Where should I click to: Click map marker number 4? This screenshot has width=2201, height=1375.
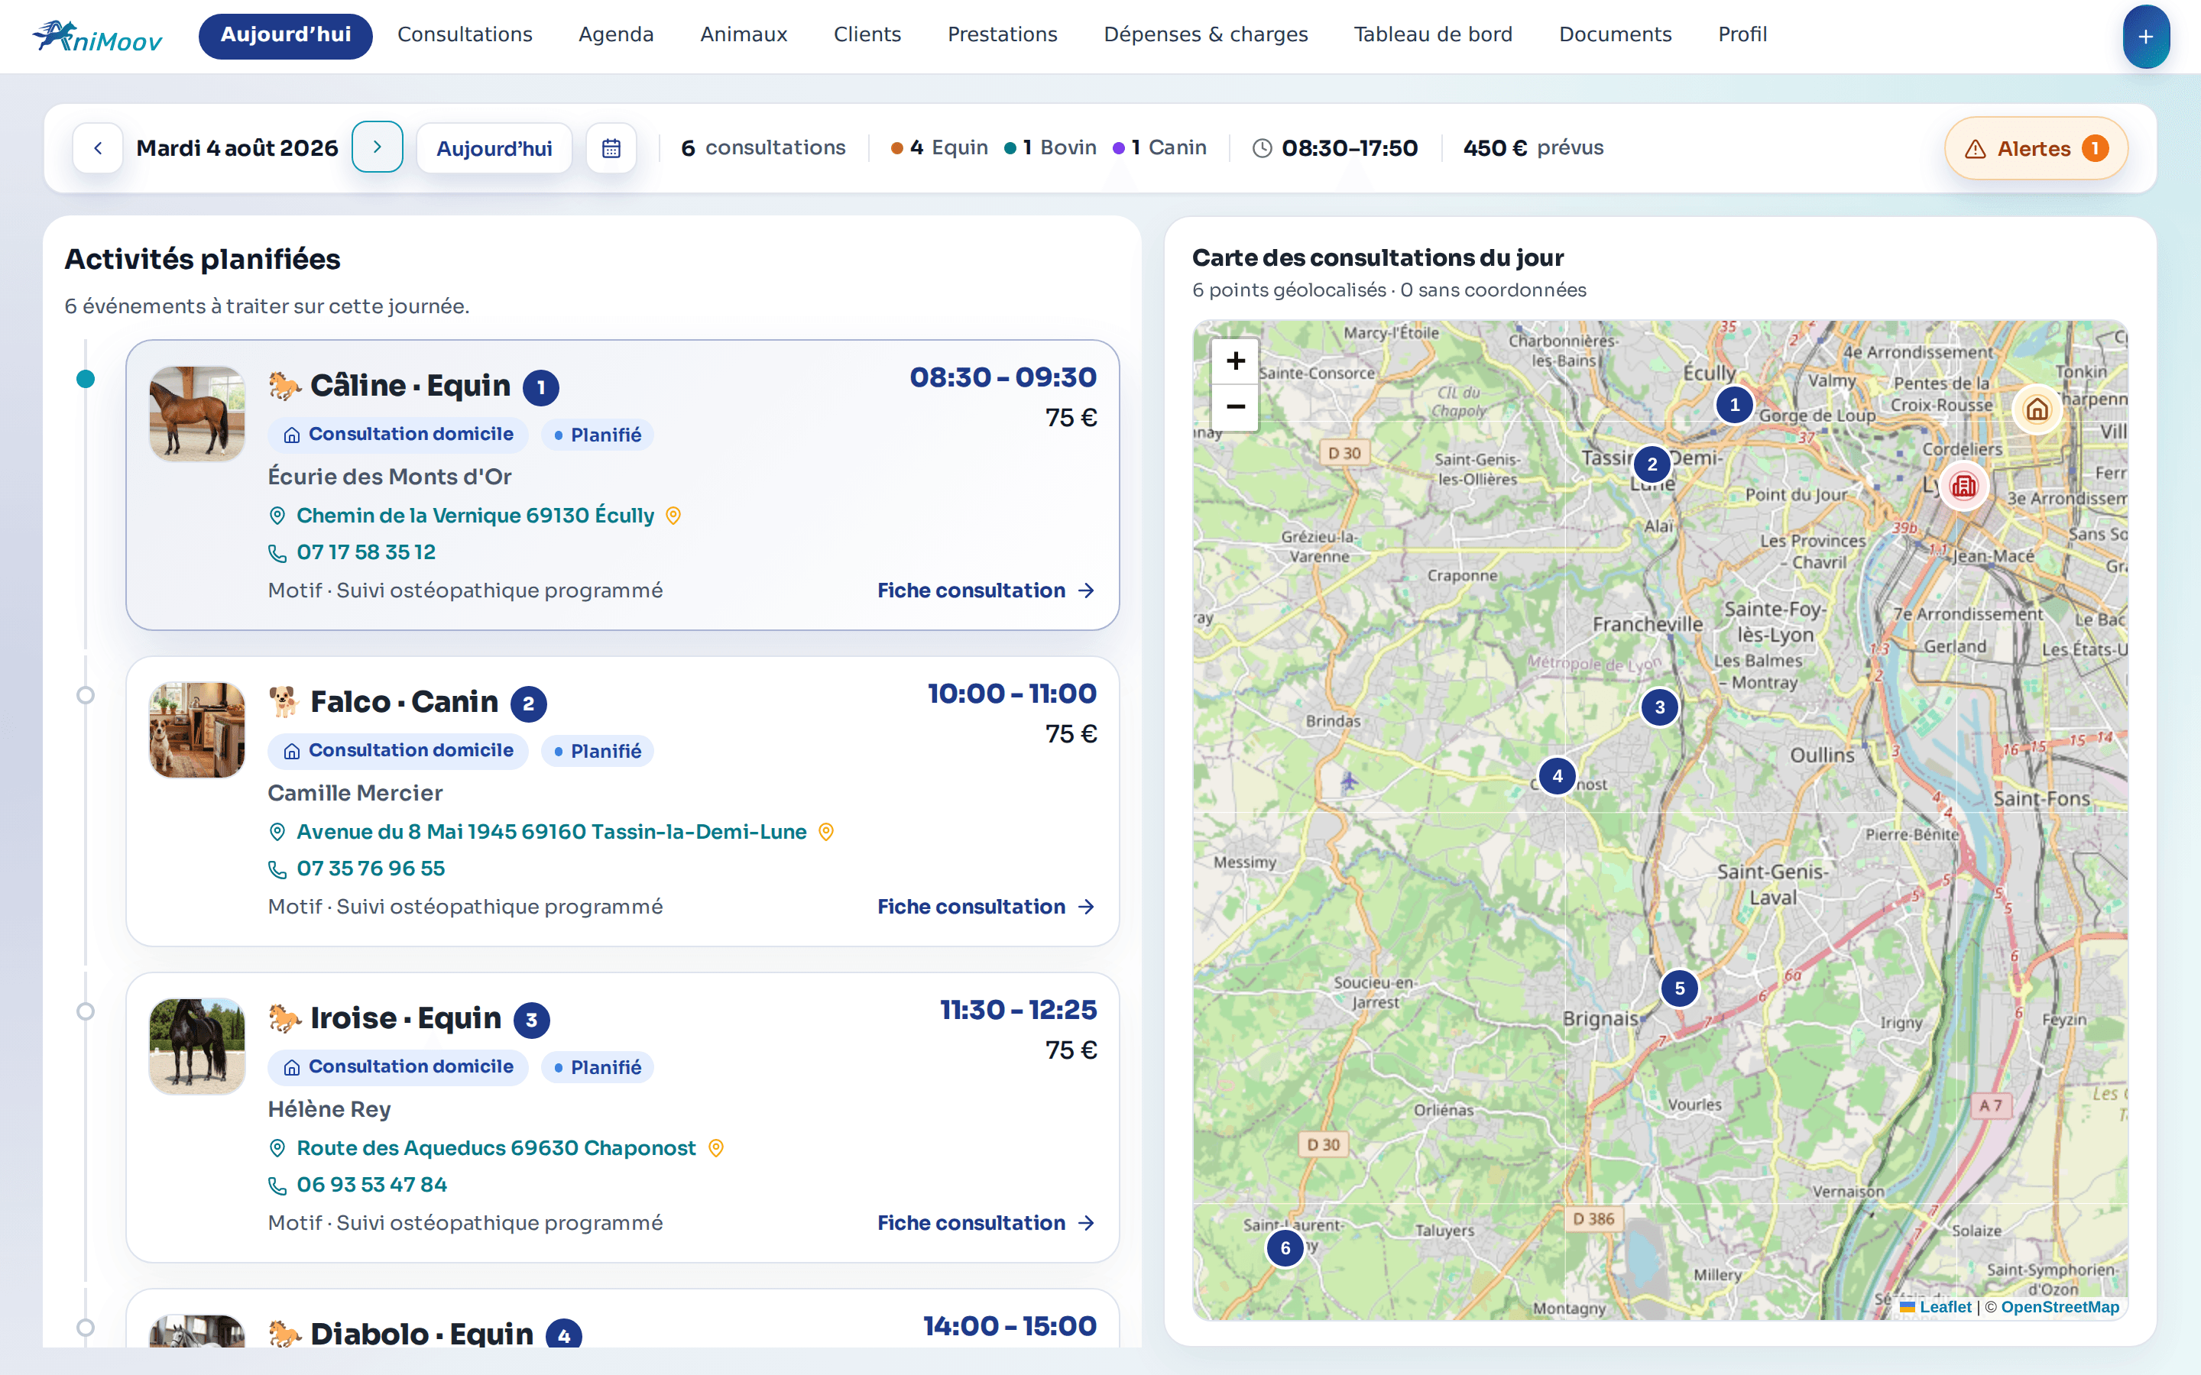tap(1557, 775)
